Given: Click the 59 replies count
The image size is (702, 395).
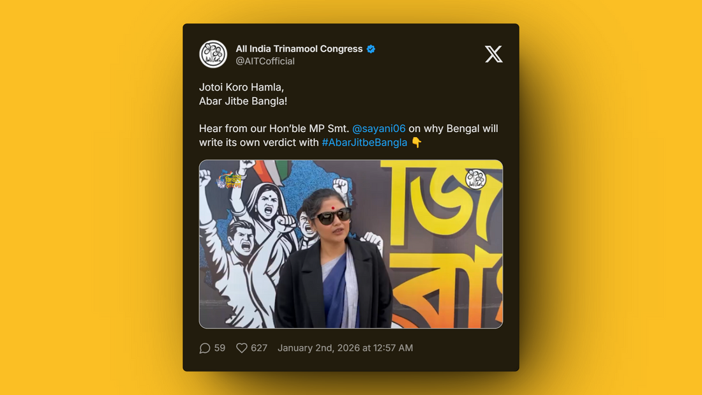Looking at the screenshot, I should 220,348.
